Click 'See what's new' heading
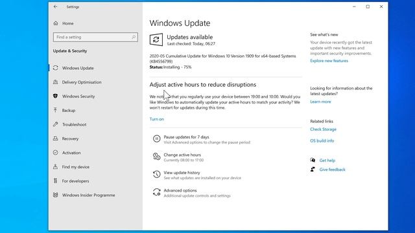415x233 pixels. tap(324, 34)
